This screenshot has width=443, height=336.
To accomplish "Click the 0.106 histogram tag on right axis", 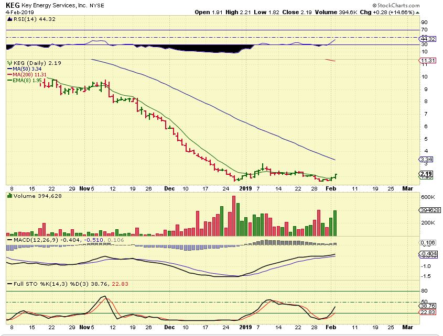I will pos(428,243).
